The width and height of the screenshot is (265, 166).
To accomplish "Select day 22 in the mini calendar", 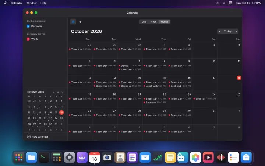I will (45, 118).
